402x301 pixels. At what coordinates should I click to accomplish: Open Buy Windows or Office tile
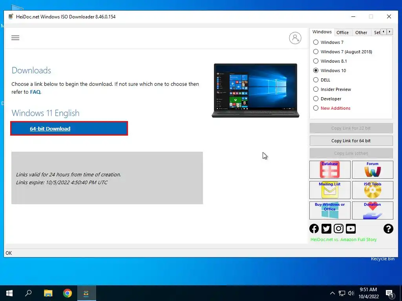(x=330, y=210)
